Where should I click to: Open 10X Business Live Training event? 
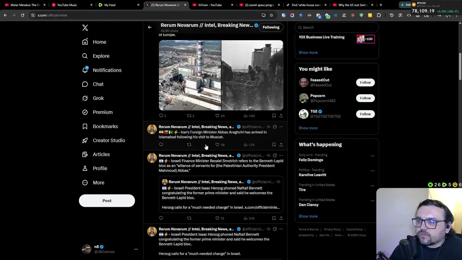click(x=337, y=39)
